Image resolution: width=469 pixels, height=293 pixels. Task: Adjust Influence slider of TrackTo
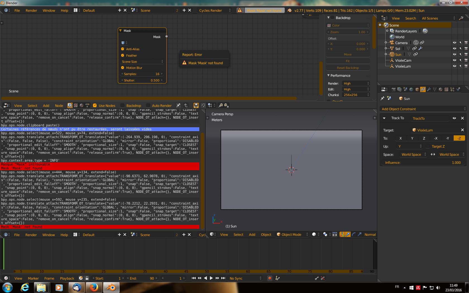(x=423, y=162)
